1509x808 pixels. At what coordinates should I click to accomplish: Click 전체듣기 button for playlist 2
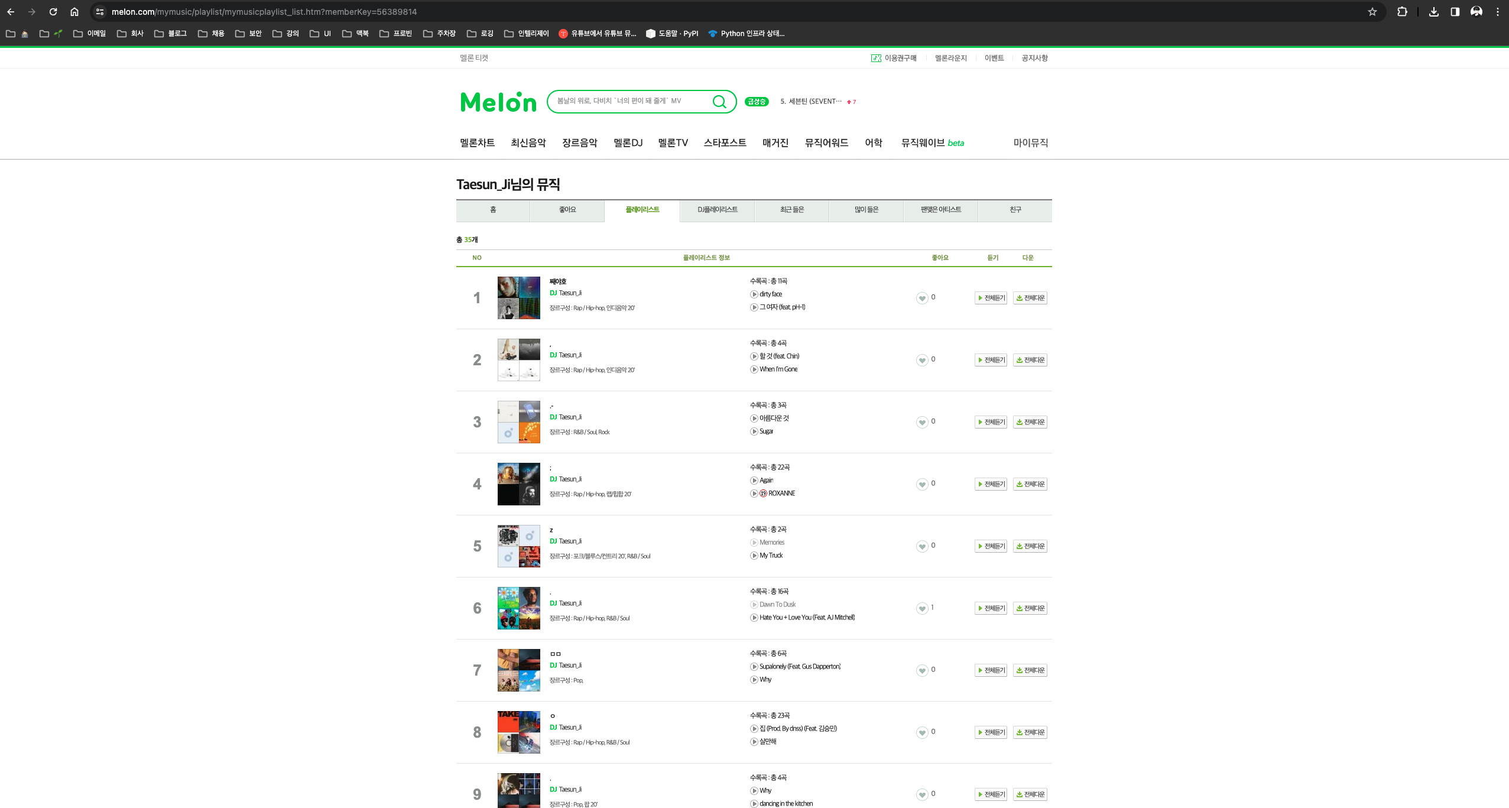coord(991,360)
